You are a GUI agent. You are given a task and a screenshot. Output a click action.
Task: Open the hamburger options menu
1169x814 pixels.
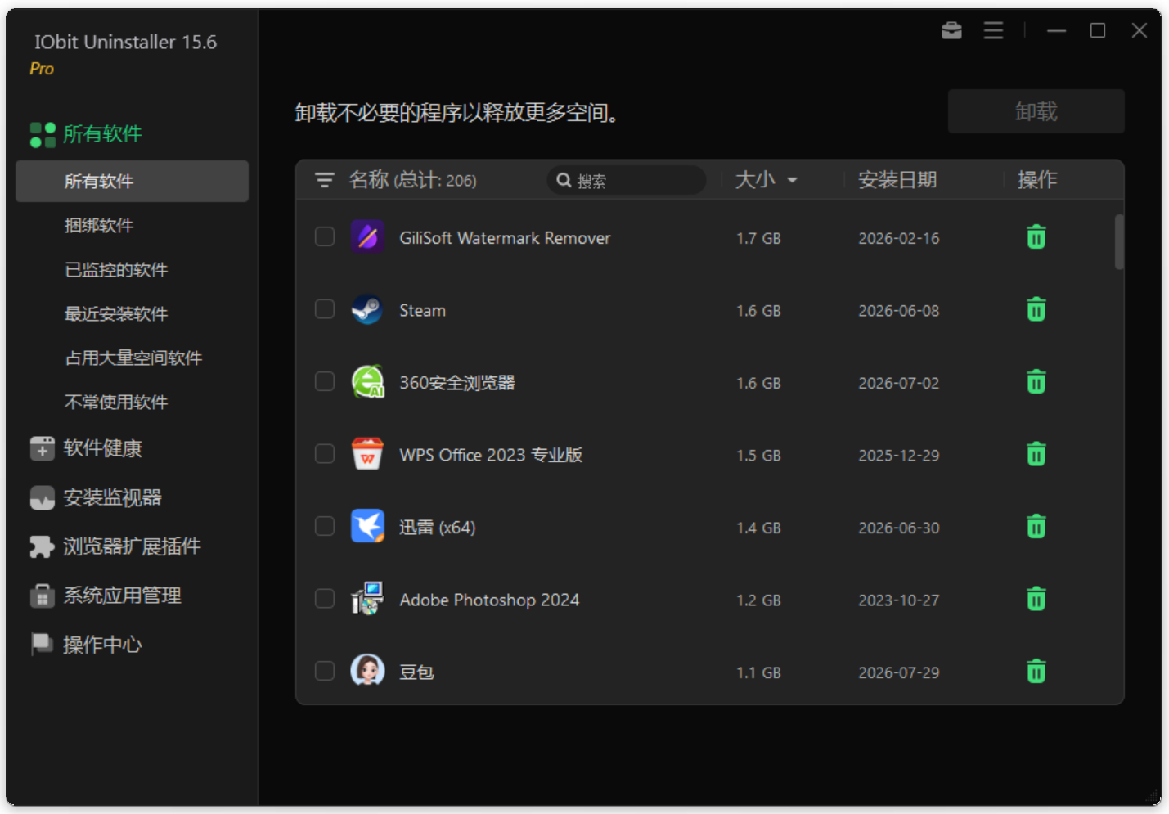[x=993, y=30]
